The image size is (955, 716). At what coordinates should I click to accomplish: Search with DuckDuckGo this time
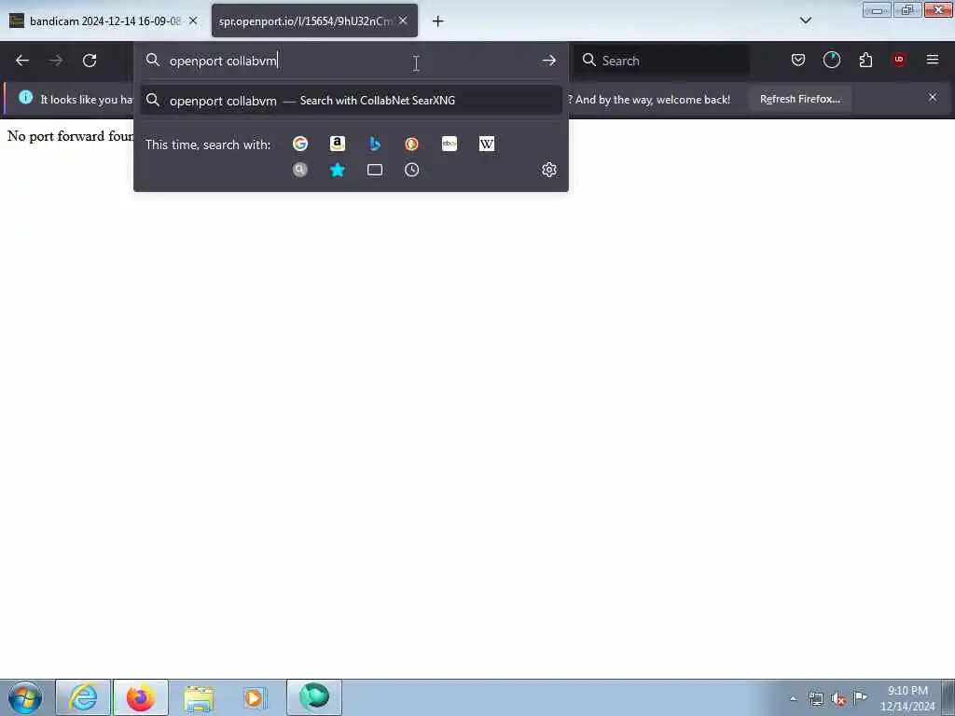411,144
